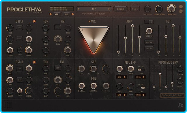Click the Mono button in the top bar
The image size is (187, 113).
tap(135, 9)
